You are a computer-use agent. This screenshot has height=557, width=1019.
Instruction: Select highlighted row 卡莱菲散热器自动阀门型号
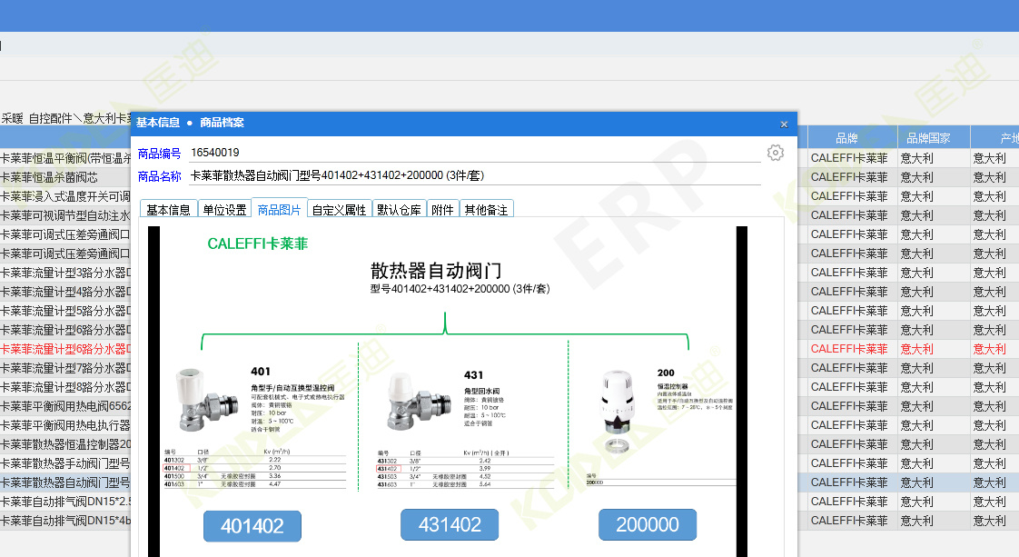[65, 482]
